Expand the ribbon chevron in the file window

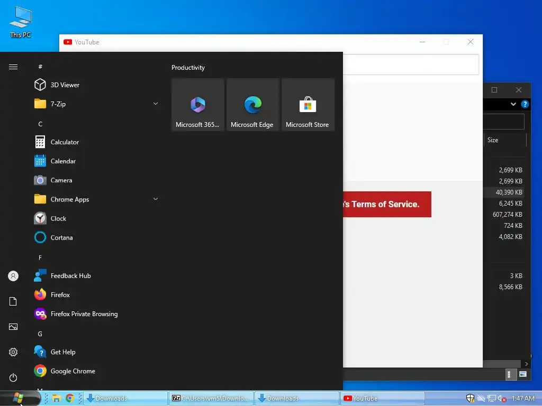pyautogui.click(x=513, y=104)
